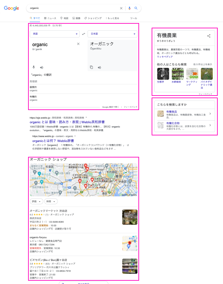
Task: Click in the organic search field
Action: [x=74, y=8]
